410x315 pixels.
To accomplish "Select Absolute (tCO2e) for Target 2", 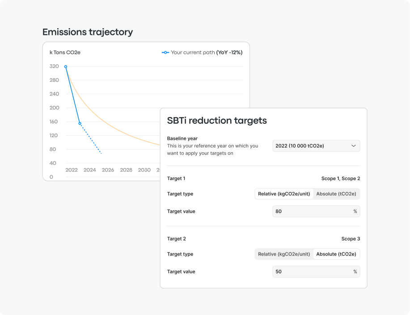I will click(336, 254).
